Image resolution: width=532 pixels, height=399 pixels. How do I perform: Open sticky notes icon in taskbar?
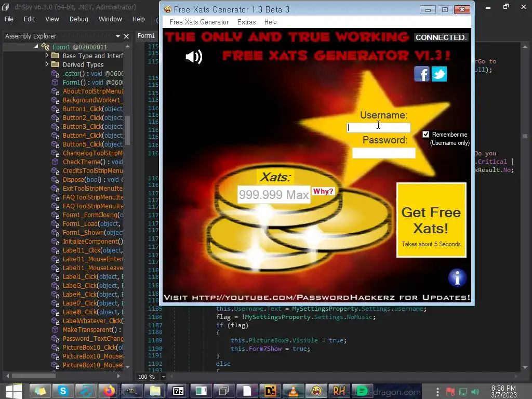coord(39,391)
